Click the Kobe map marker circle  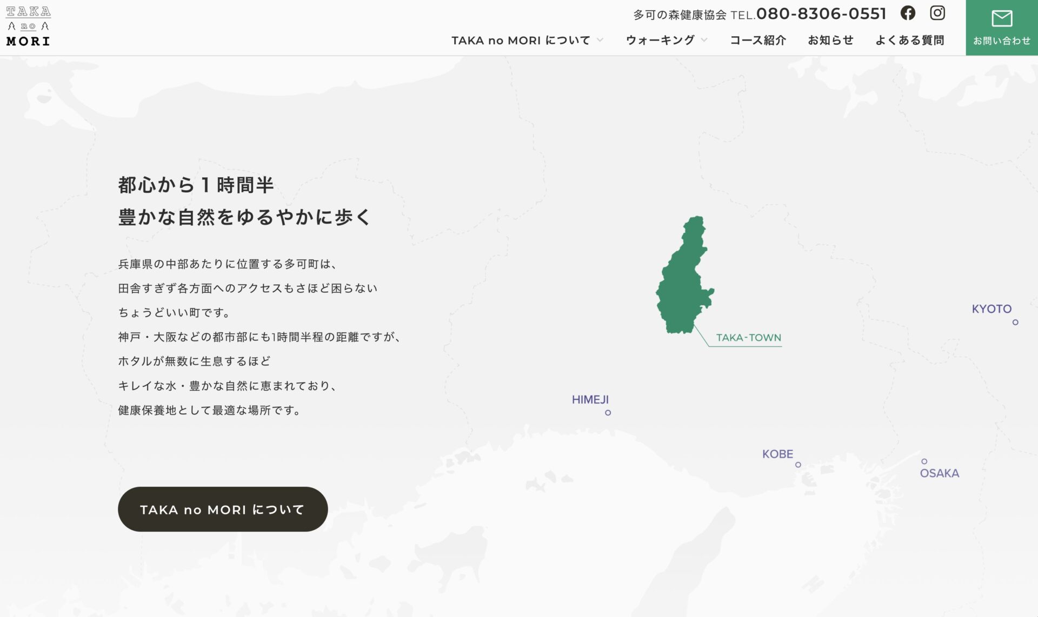[x=798, y=465]
